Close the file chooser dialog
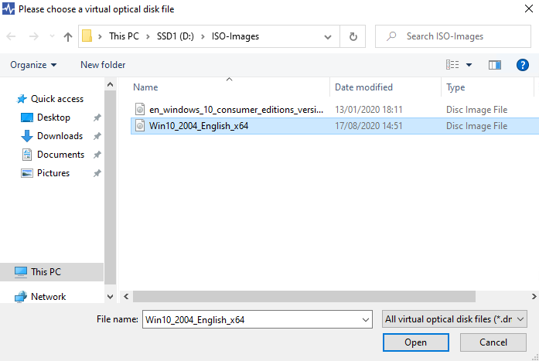The width and height of the screenshot is (539, 361). pos(529,9)
